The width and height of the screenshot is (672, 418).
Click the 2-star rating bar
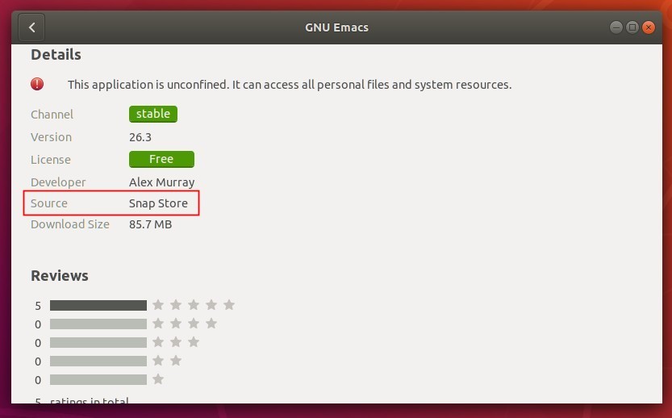(x=98, y=361)
